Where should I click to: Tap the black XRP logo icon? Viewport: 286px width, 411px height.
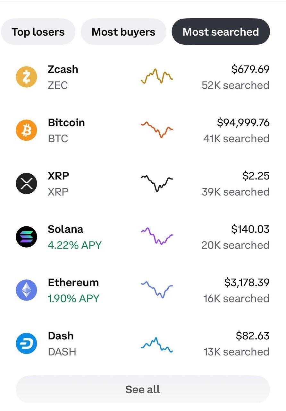pos(26,184)
